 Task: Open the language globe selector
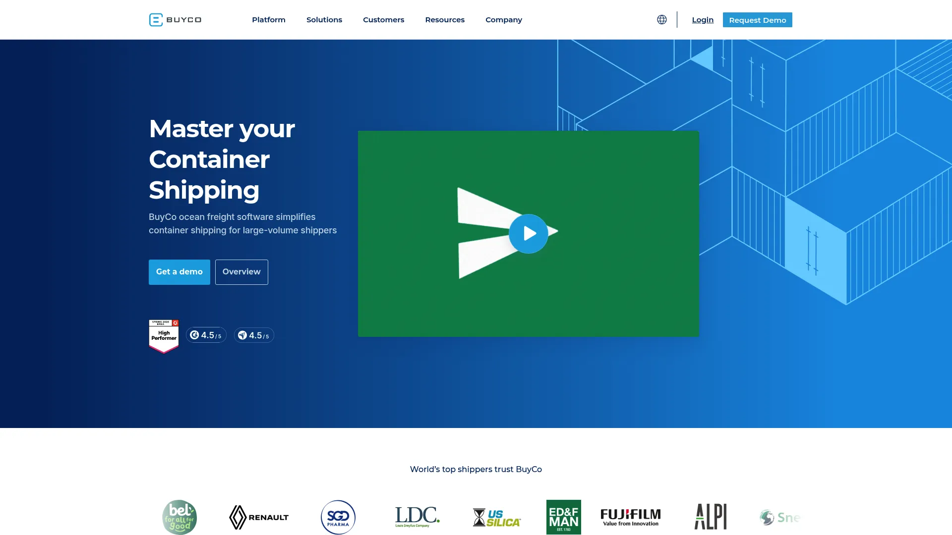[662, 20]
